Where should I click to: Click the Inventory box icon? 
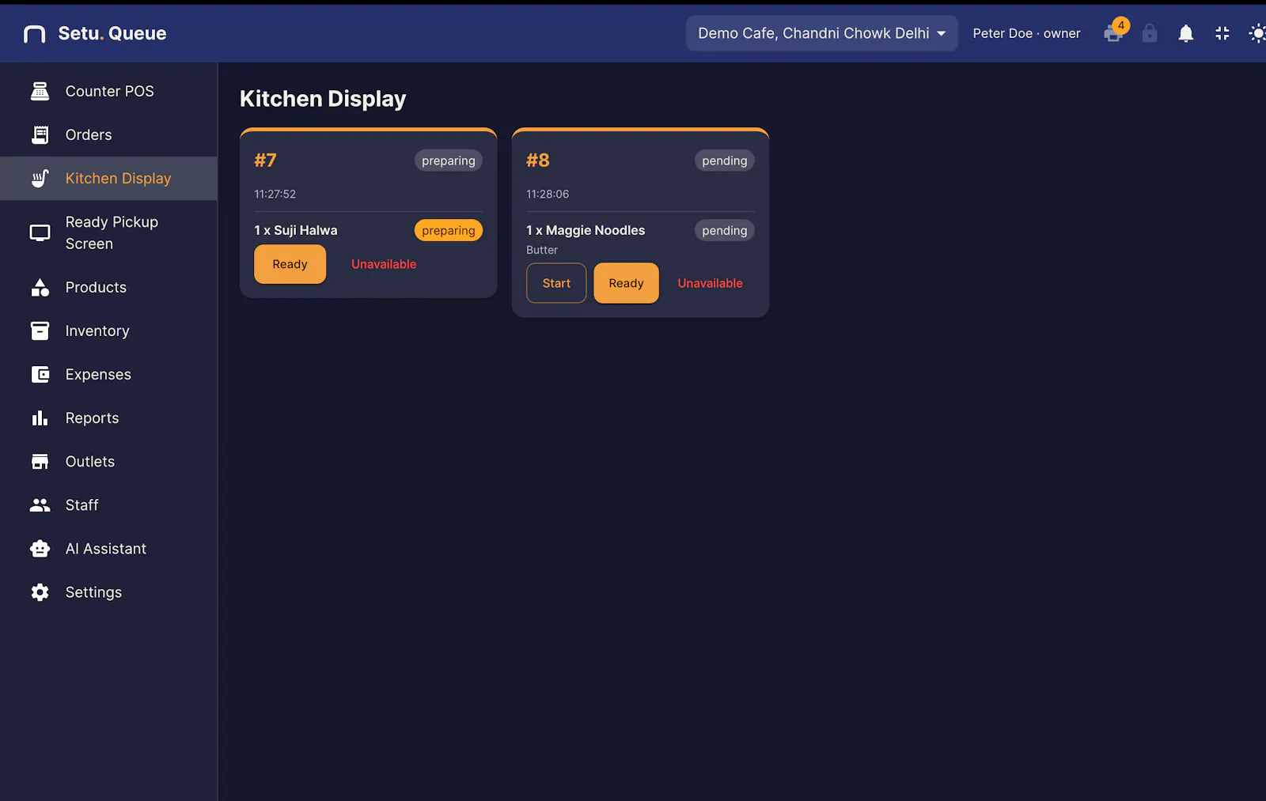(40, 331)
